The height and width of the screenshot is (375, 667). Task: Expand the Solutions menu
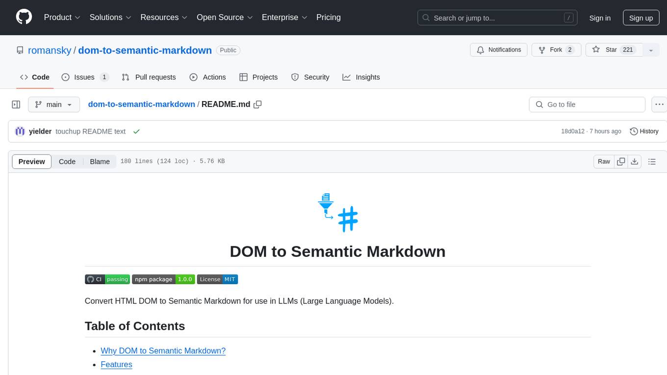click(x=110, y=17)
